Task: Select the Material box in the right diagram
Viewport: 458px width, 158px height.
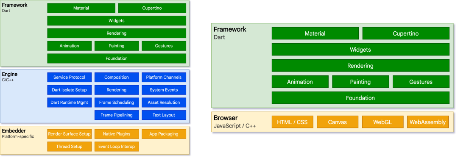Action: (x=315, y=33)
